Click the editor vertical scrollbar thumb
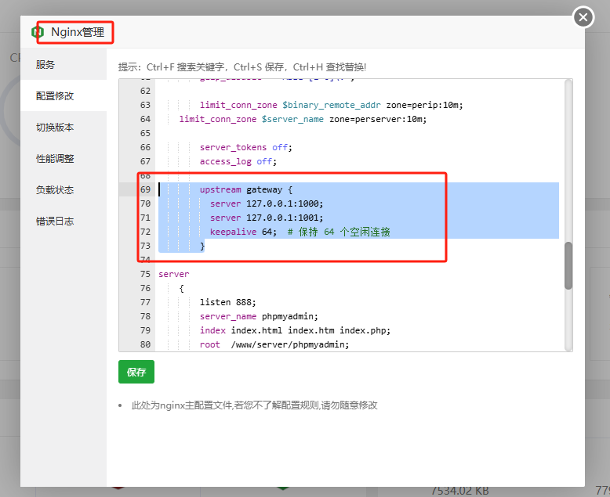 (568, 265)
